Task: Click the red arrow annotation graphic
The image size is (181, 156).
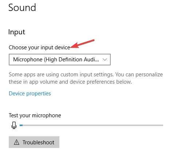Action: pyautogui.click(x=82, y=43)
